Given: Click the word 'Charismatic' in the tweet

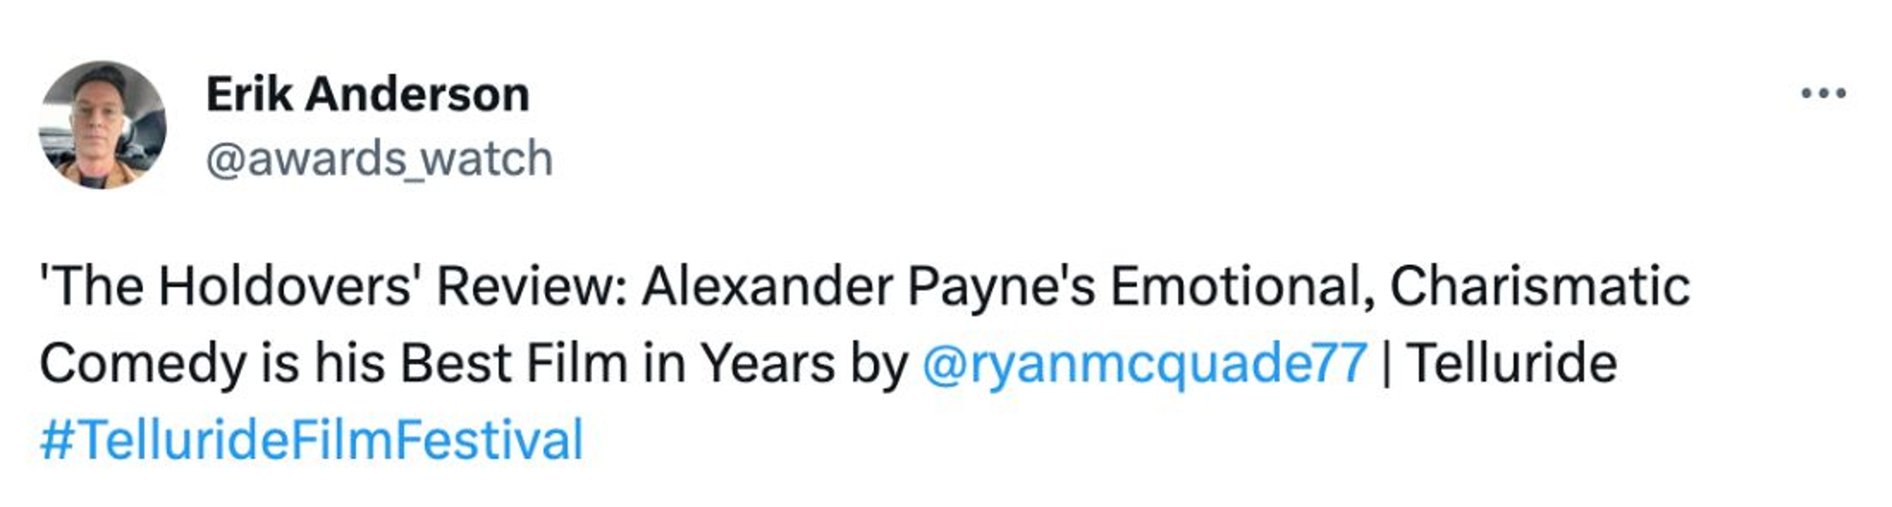Looking at the screenshot, I should coord(1539,286).
